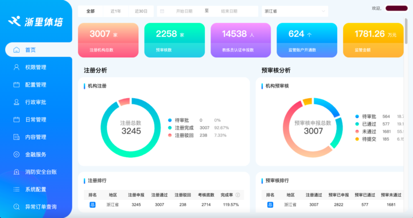
Task: Click the 日常管理 calendar icon
Action: 16,119
